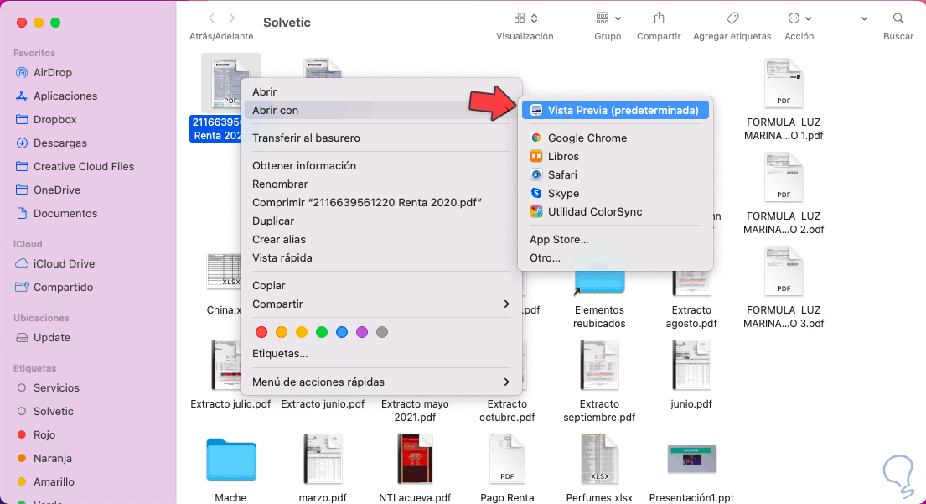The image size is (926, 504).
Task: Click the Buscar search icon
Action: [x=898, y=18]
